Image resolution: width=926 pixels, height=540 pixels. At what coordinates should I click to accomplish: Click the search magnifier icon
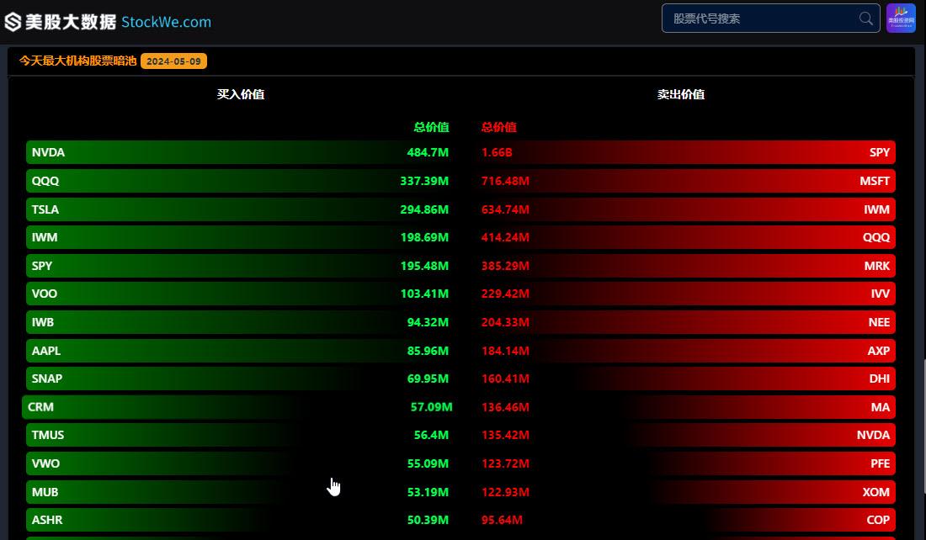click(865, 19)
